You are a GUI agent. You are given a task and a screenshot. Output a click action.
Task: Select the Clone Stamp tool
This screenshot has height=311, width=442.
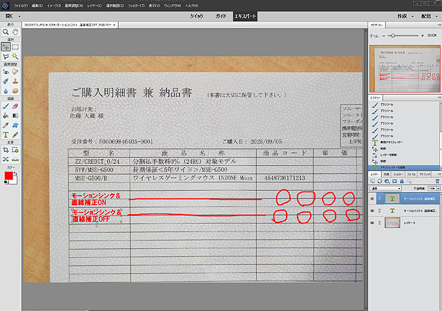coord(15,82)
